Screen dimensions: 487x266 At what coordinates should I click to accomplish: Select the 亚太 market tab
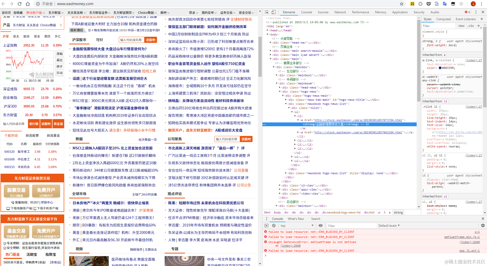click(x=16, y=36)
